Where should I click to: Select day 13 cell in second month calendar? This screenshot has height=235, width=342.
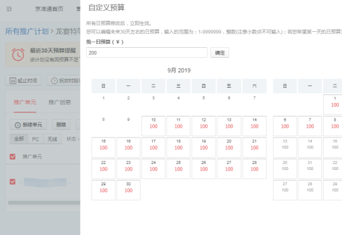[285, 147]
